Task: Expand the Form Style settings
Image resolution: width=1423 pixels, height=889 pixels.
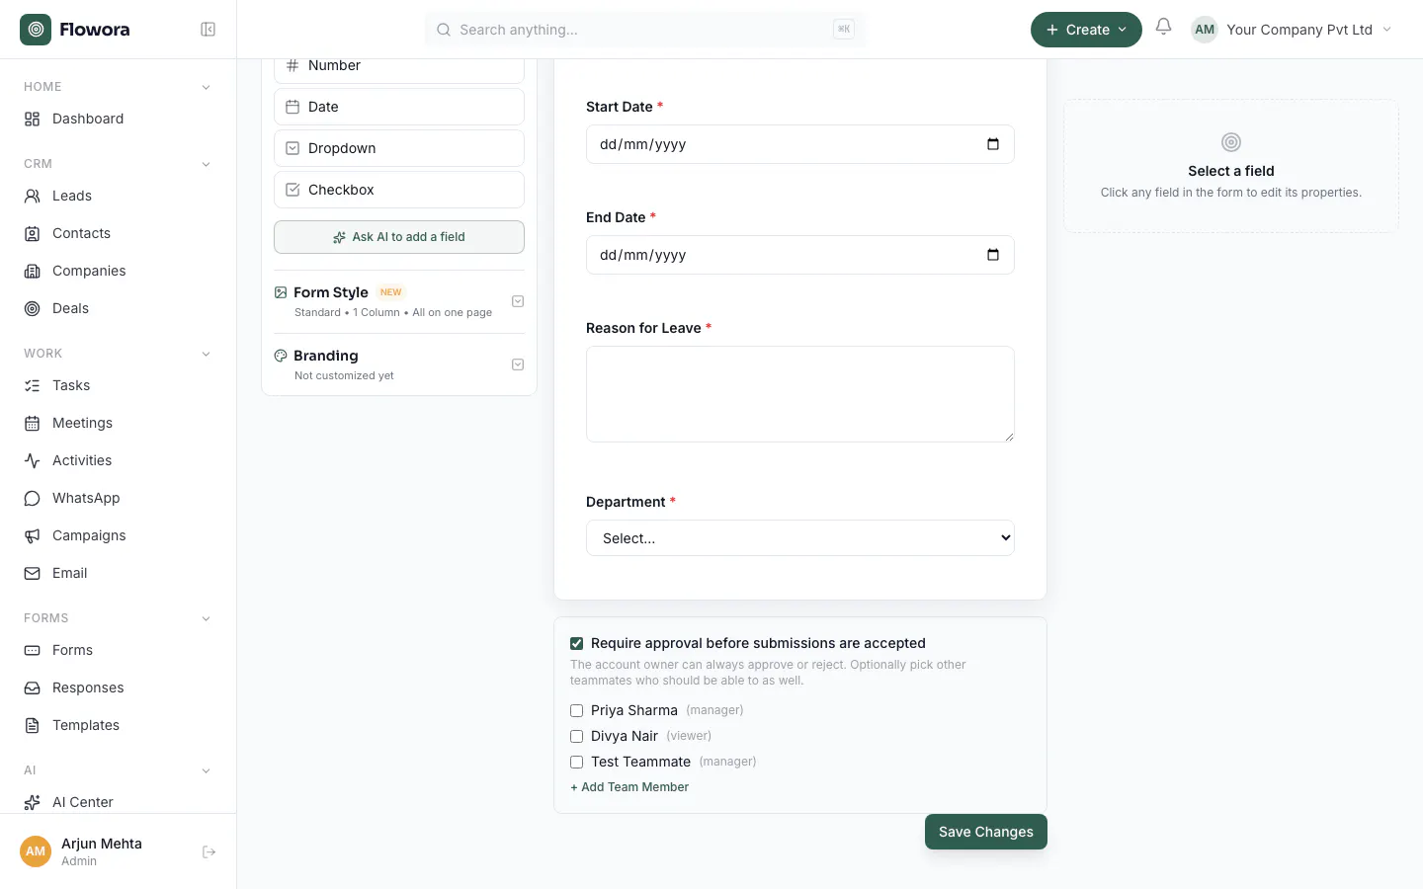Action: [x=518, y=301]
